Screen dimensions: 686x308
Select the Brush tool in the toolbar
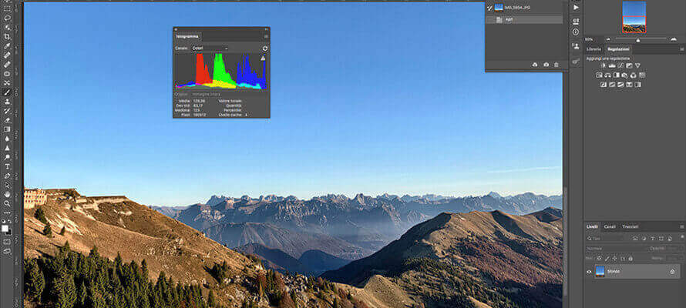pyautogui.click(x=7, y=92)
